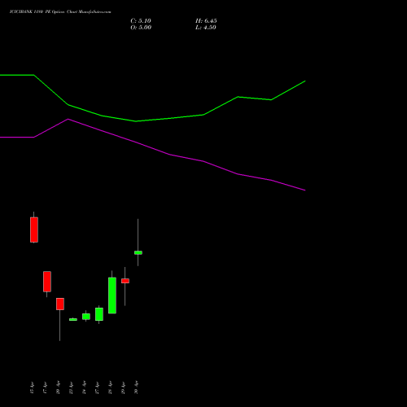Select the tall green candle above 28 Apr
Image resolution: width=407 pixels, height=407 pixels.
point(112,295)
